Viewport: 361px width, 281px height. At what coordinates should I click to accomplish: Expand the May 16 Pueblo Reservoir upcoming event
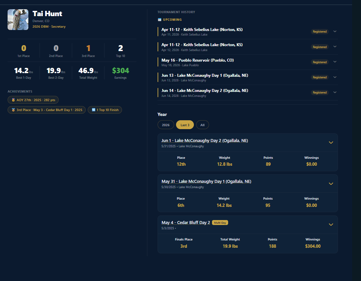click(x=335, y=62)
